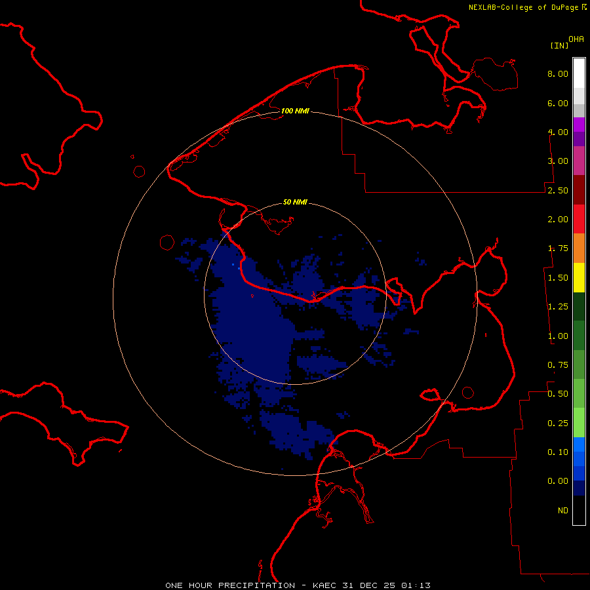Image resolution: width=590 pixels, height=590 pixels.
Task: Click the 1.75 legend value
Action: coord(558,248)
